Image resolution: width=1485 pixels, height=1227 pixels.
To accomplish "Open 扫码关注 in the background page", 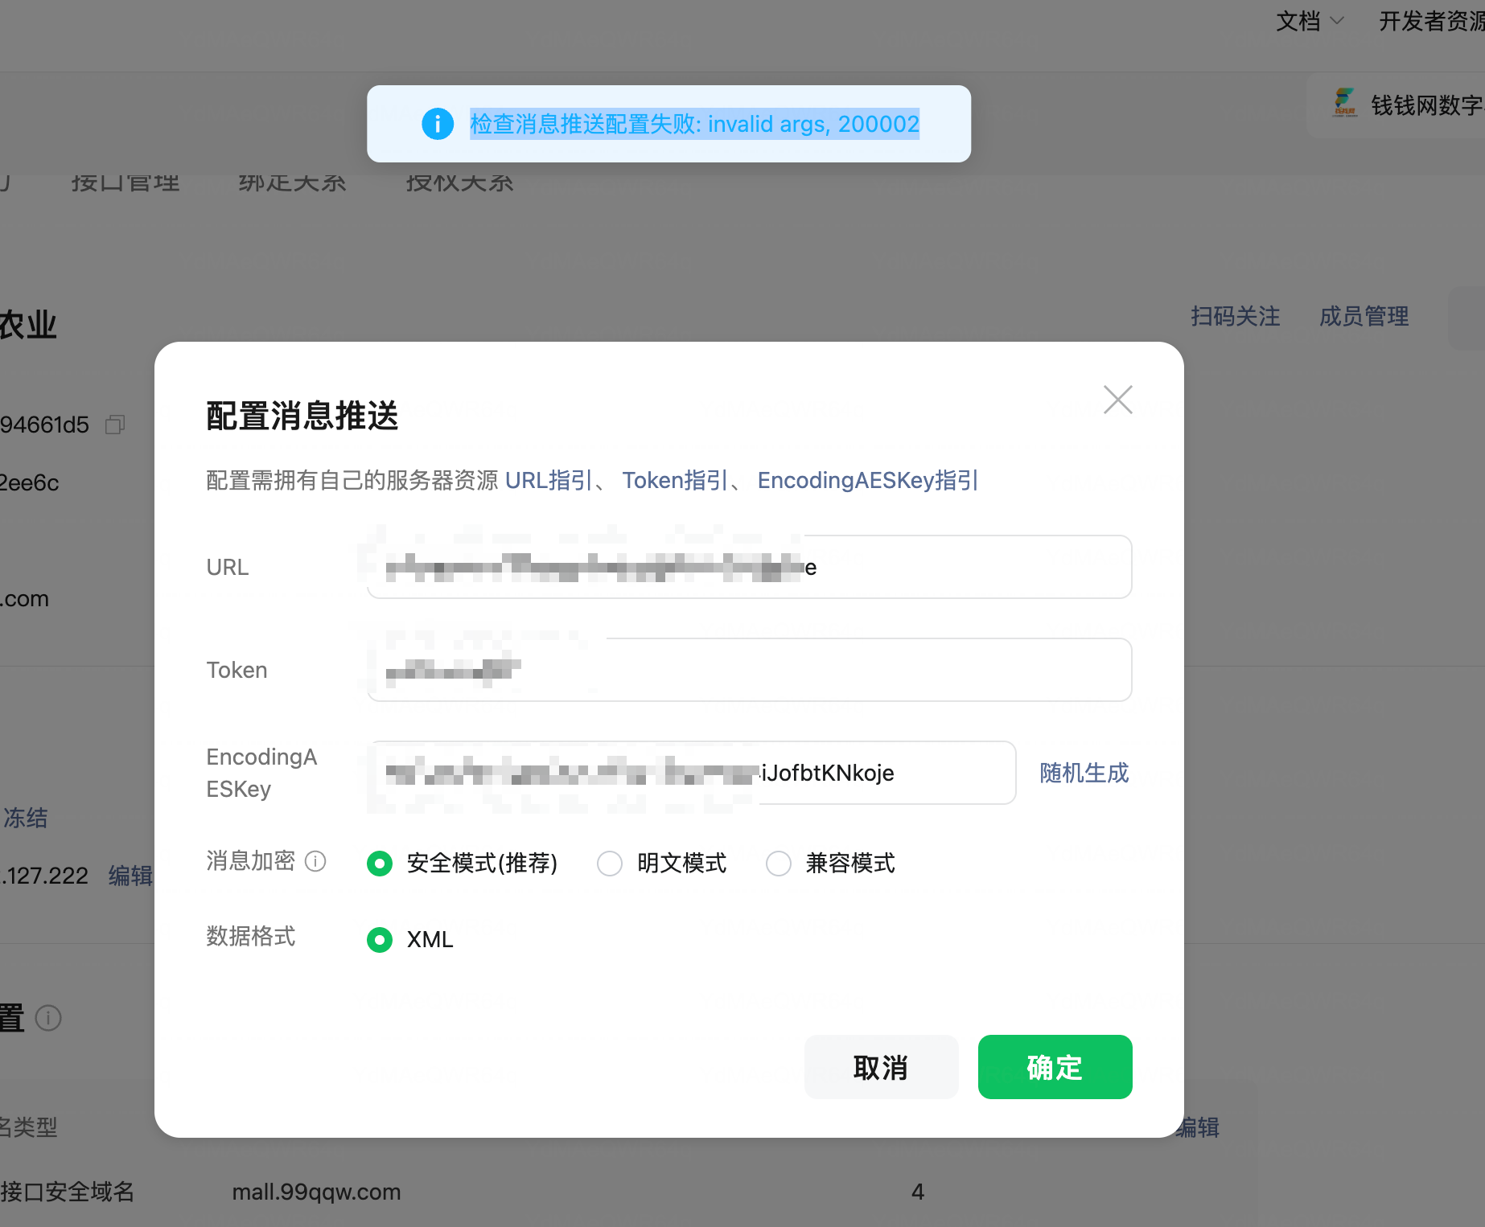I will point(1236,316).
